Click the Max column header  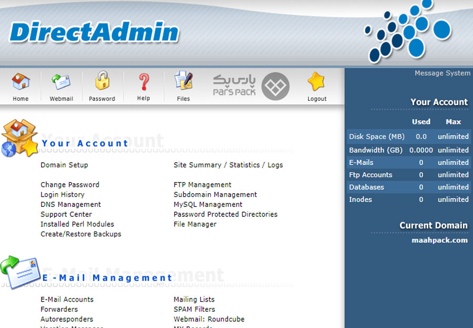coord(454,122)
